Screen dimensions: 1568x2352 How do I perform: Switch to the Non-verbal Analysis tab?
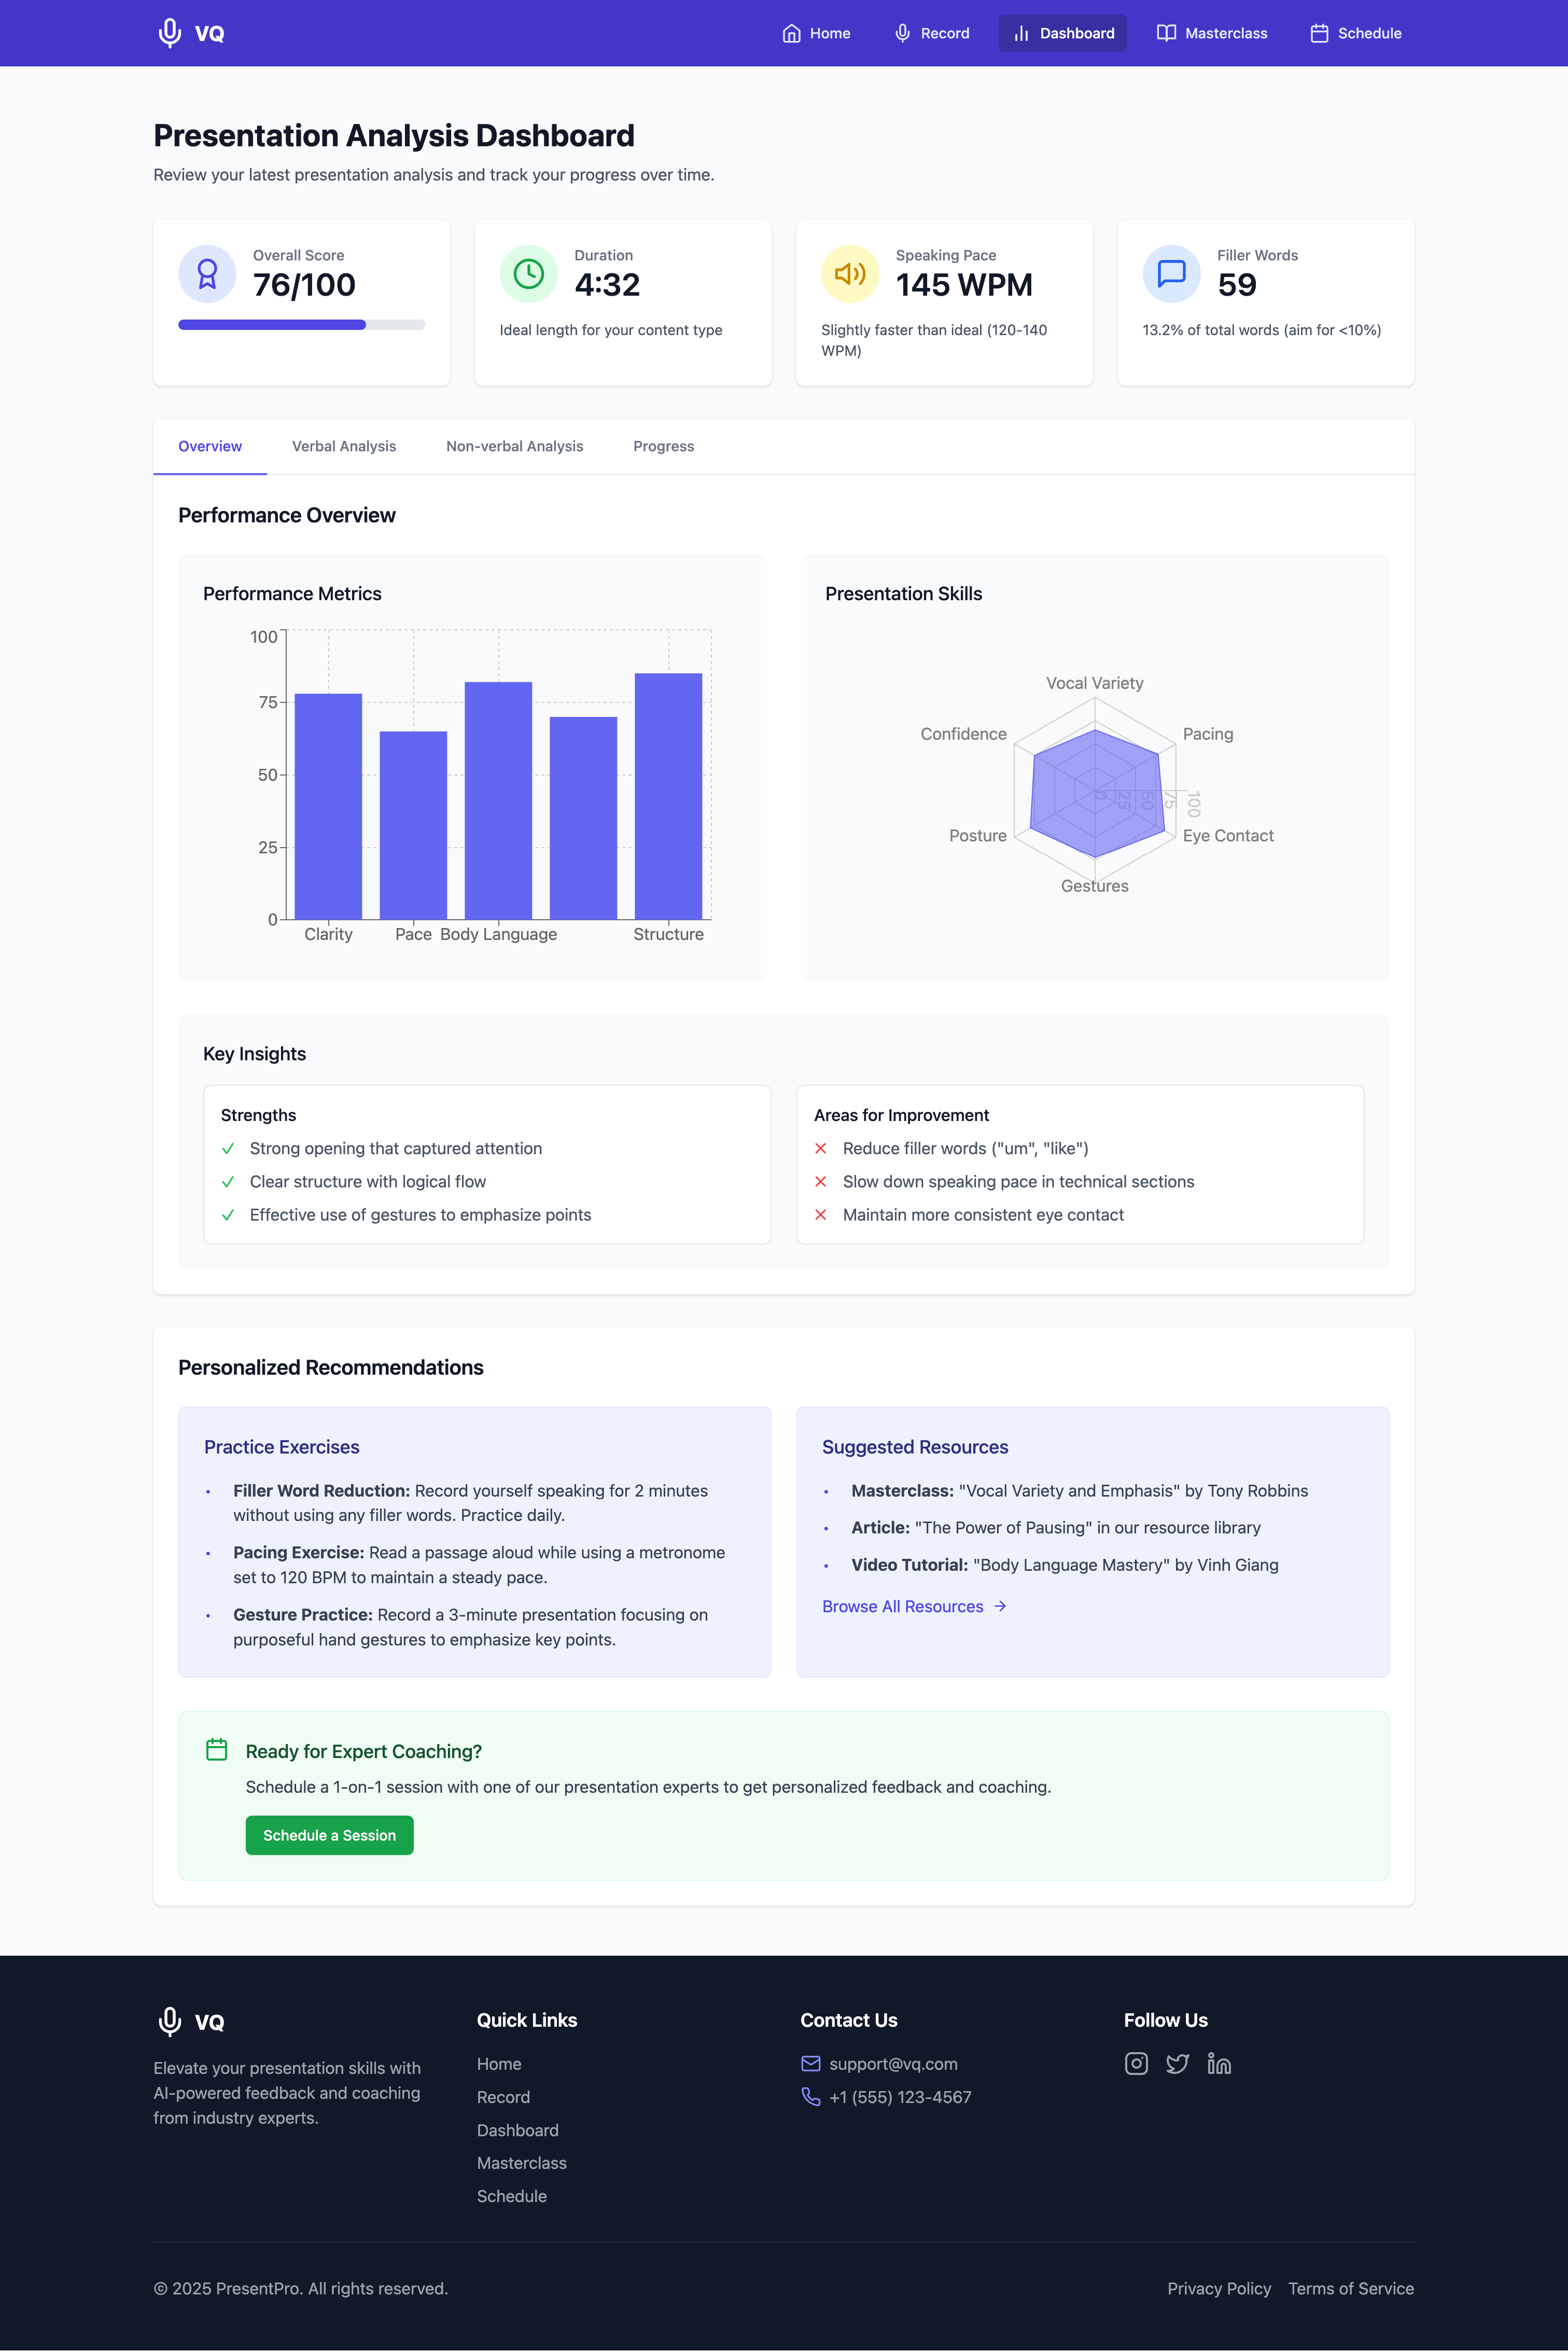pos(514,446)
